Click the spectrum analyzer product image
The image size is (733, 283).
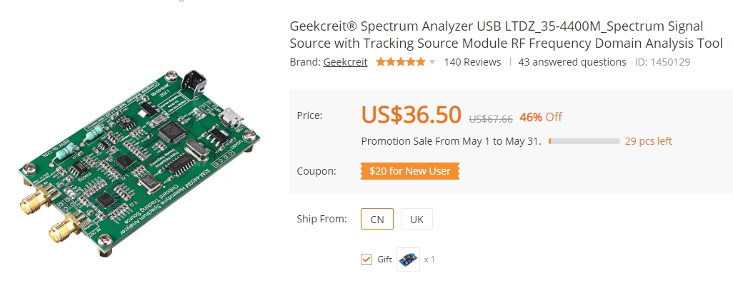[139, 161]
